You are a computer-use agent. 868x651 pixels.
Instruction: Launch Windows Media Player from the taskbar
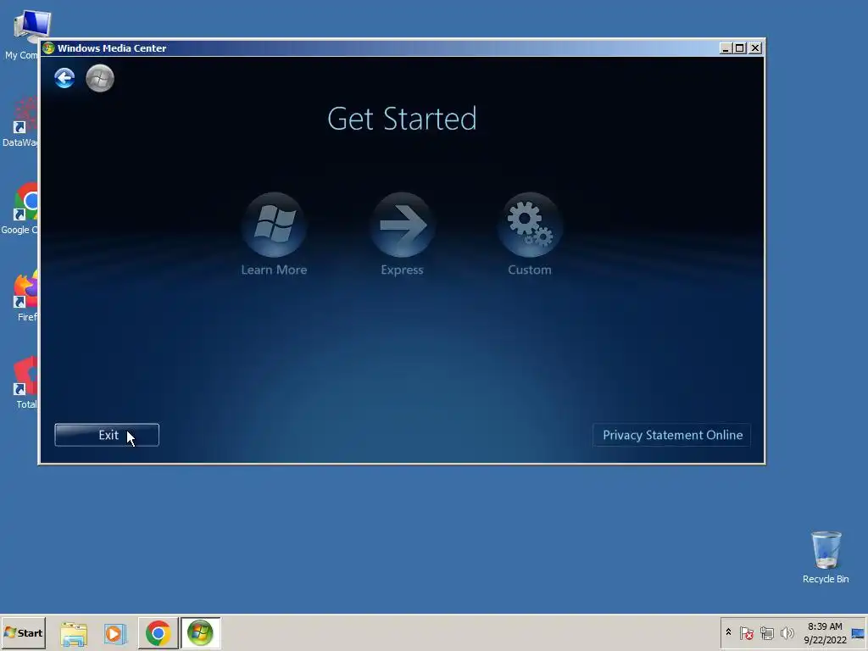[115, 633]
